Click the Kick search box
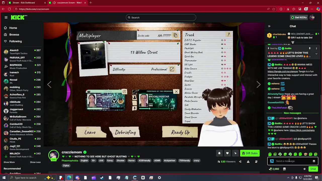322x181 pixels. (x=161, y=18)
